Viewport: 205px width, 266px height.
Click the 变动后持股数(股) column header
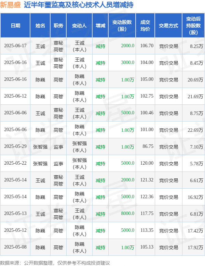193,26
